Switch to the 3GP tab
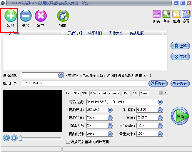Image resolution: width=192 pixels, height=152 pixels. (85, 93)
